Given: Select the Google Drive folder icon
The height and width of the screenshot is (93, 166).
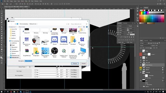Looking at the screenshot, I should coord(36,52).
